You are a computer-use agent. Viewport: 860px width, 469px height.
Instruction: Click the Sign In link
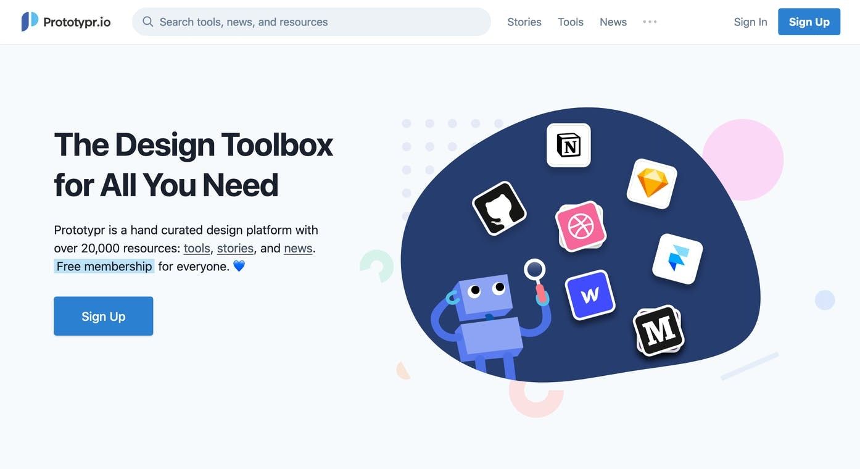750,22
